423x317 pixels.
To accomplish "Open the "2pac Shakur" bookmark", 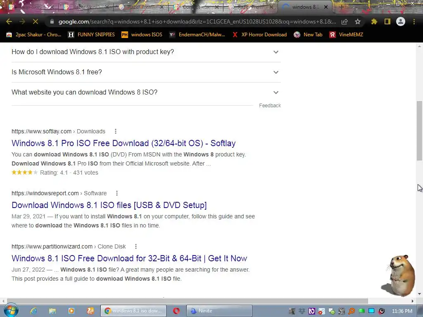I will pos(34,35).
